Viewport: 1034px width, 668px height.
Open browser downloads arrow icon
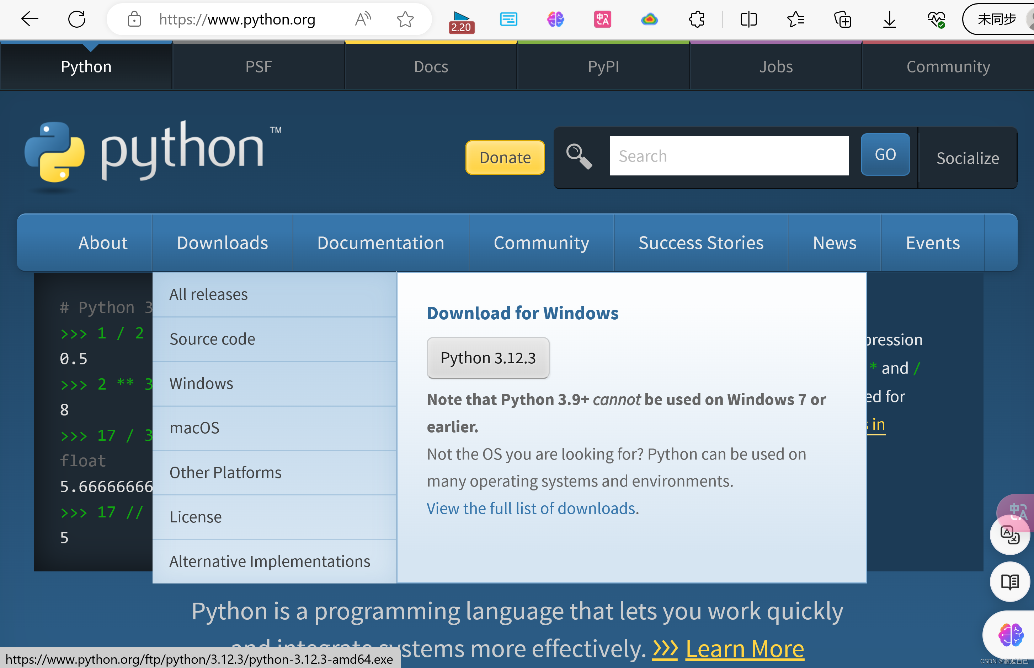click(889, 19)
